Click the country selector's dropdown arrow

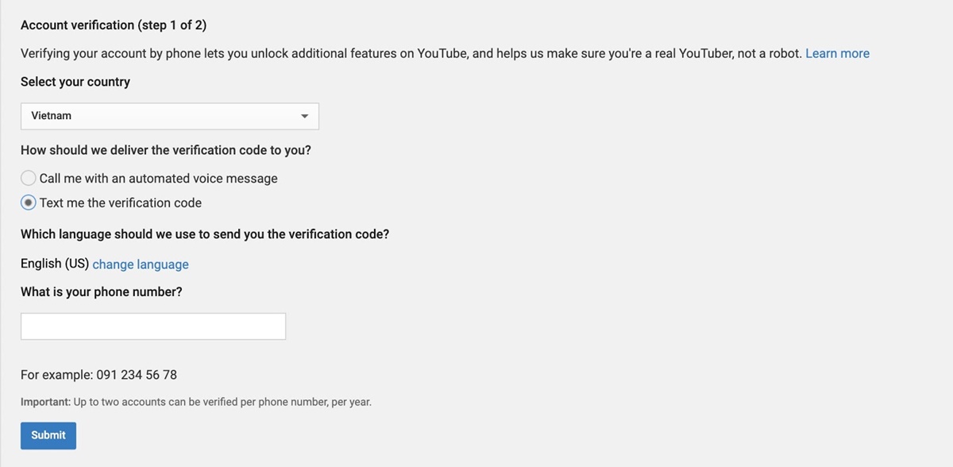click(x=304, y=116)
